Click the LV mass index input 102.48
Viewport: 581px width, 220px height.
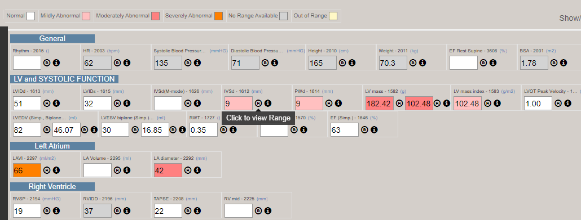click(468, 104)
